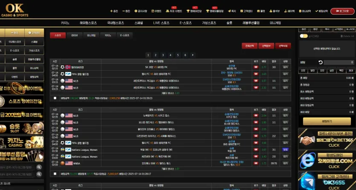The image size is (356, 190).
Task: Open the 오케이평생.COM domain banner
Action: click(x=327, y=160)
